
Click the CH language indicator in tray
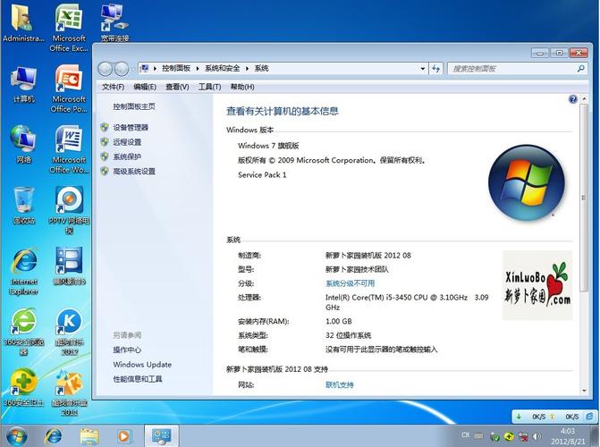465,435
